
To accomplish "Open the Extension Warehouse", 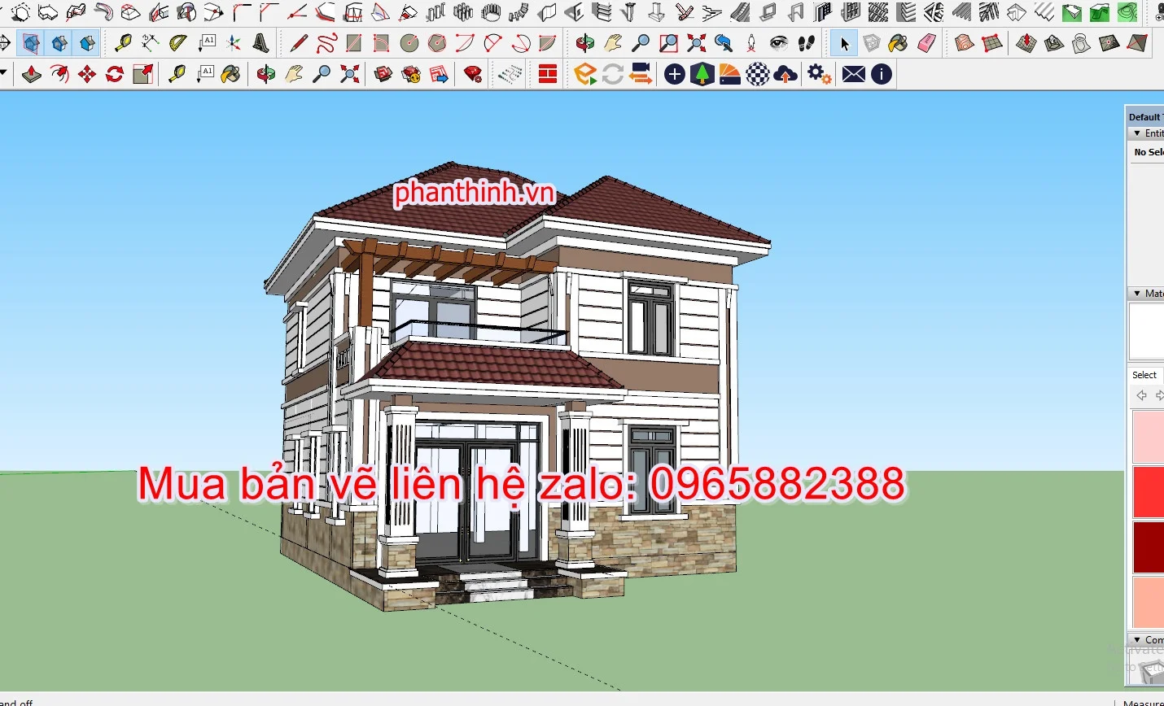I will pyautogui.click(x=411, y=75).
